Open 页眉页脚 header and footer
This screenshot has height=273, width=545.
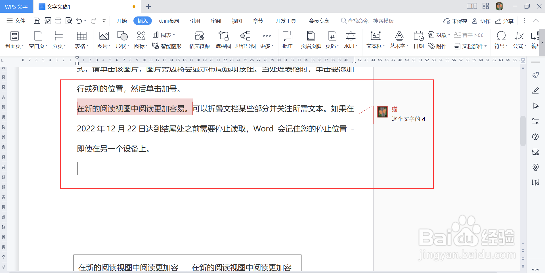tap(311, 40)
